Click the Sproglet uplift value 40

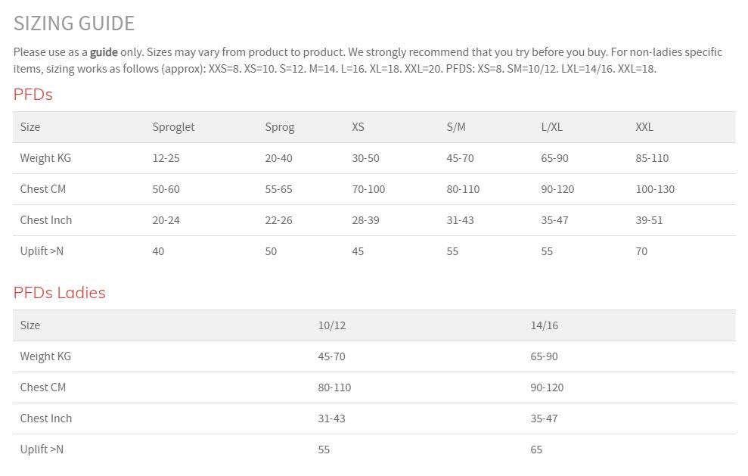pos(158,251)
